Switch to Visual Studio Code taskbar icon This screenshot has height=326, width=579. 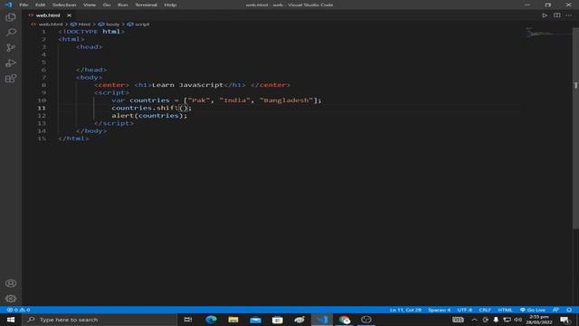322,320
